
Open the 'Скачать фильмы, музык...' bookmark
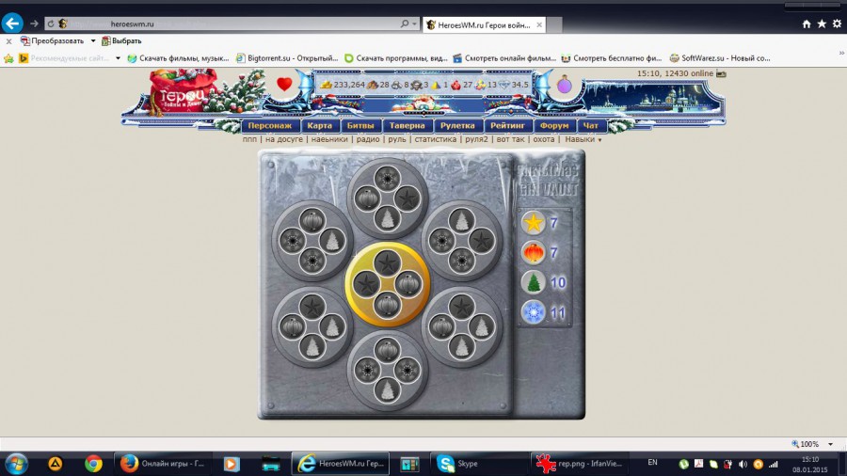tap(178, 58)
